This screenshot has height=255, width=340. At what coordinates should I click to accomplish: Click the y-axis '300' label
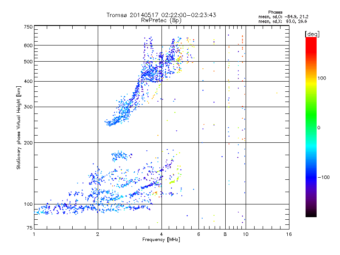(28, 107)
